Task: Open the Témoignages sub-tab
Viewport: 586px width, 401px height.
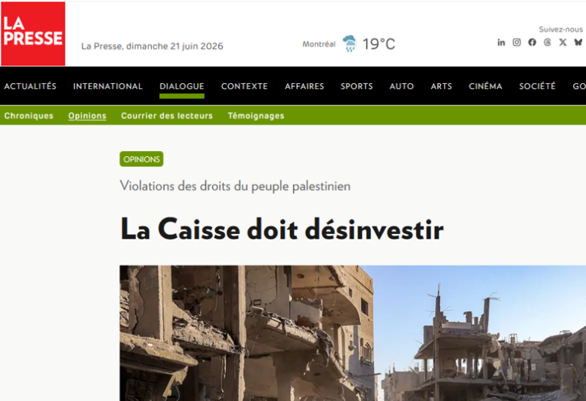Action: pos(256,116)
